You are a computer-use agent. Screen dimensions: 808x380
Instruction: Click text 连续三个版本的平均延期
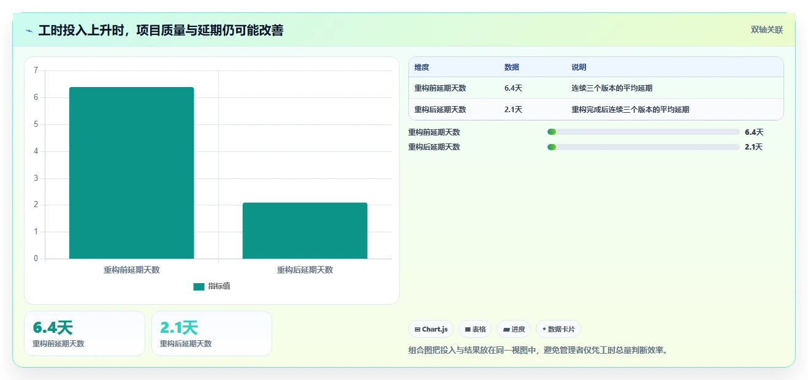coord(612,88)
